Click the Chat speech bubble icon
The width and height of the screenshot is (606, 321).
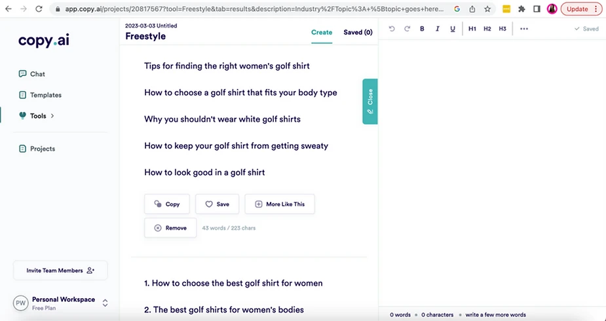pos(22,74)
